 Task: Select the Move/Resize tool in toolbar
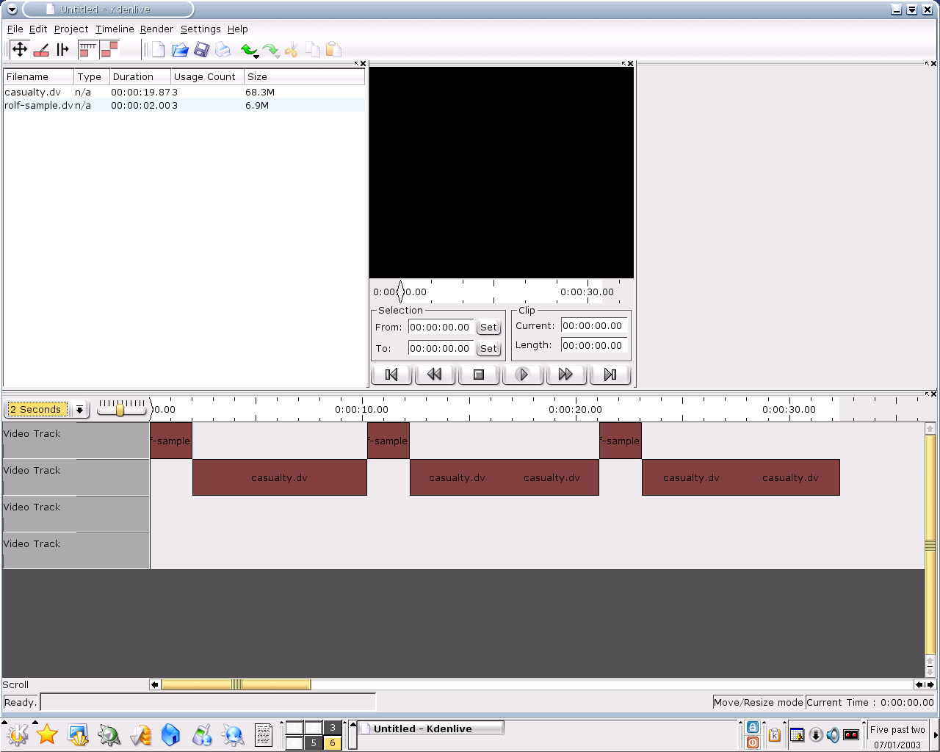[x=20, y=49]
